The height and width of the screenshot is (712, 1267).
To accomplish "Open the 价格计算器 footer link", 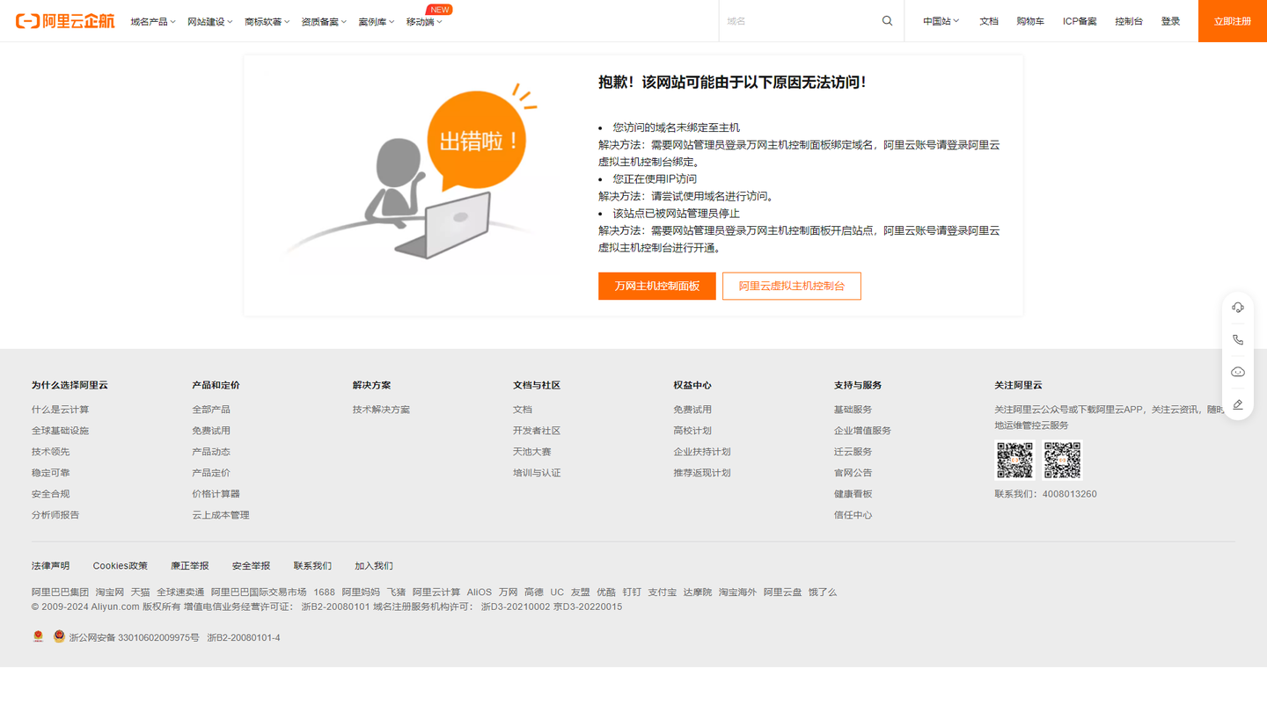I will point(216,494).
